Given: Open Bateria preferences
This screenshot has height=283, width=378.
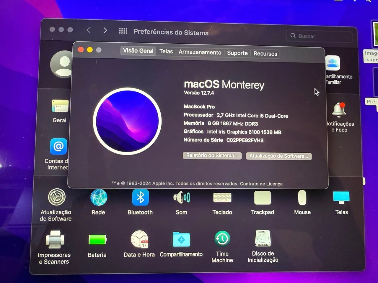Looking at the screenshot, I should click(x=97, y=239).
